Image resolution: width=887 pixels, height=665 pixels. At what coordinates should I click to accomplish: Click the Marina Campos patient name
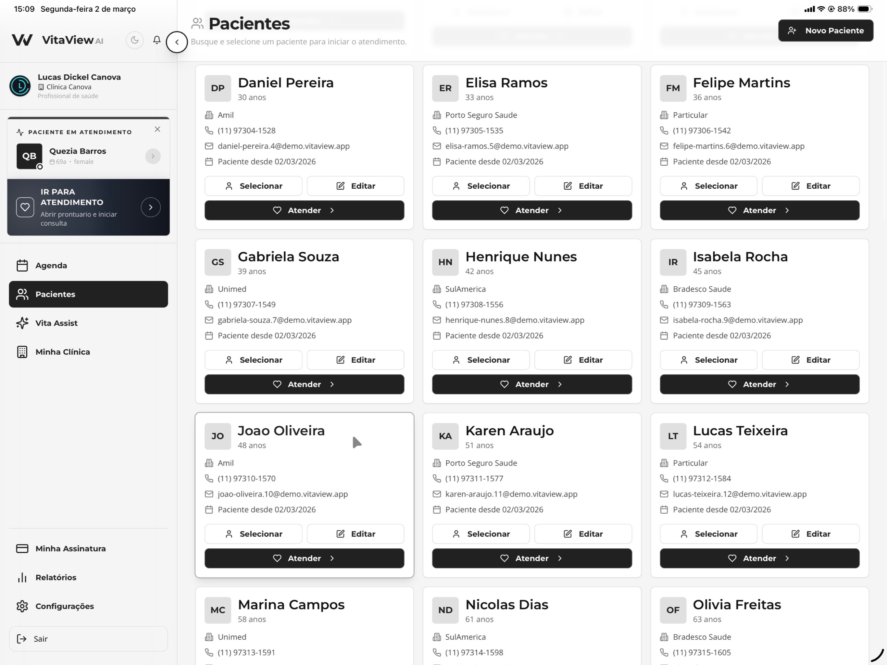pyautogui.click(x=291, y=605)
